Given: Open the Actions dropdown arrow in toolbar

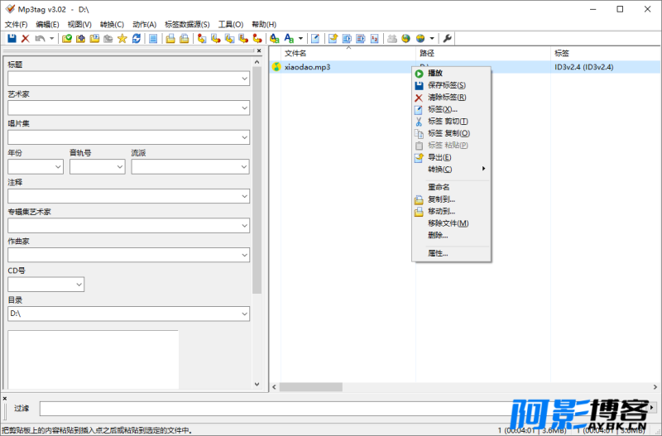Looking at the screenshot, I should click(x=300, y=38).
